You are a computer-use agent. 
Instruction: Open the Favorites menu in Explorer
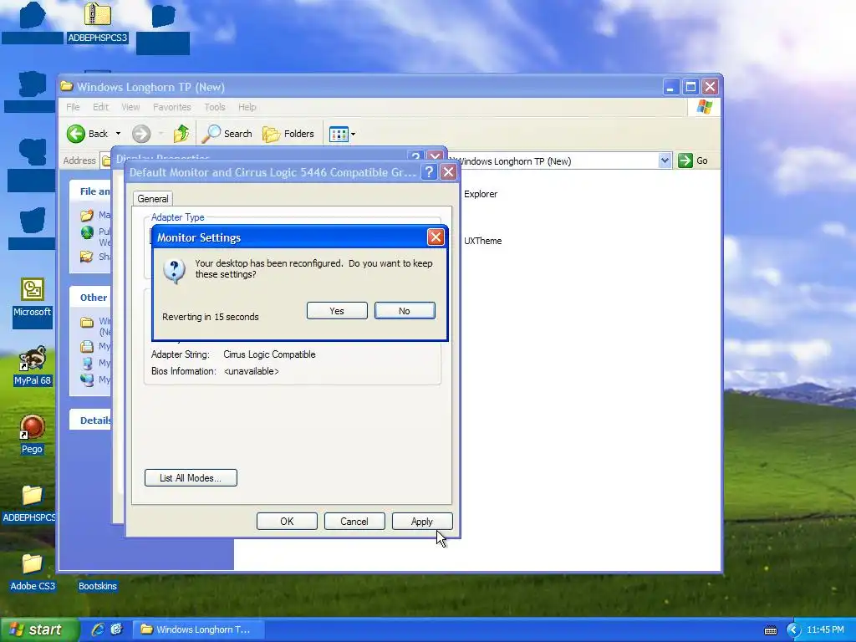172,107
